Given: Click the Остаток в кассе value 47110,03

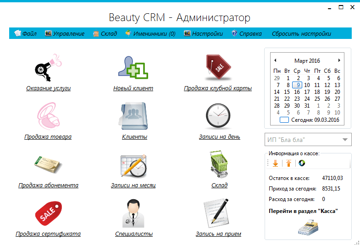Looking at the screenshot, I should click(332, 178).
